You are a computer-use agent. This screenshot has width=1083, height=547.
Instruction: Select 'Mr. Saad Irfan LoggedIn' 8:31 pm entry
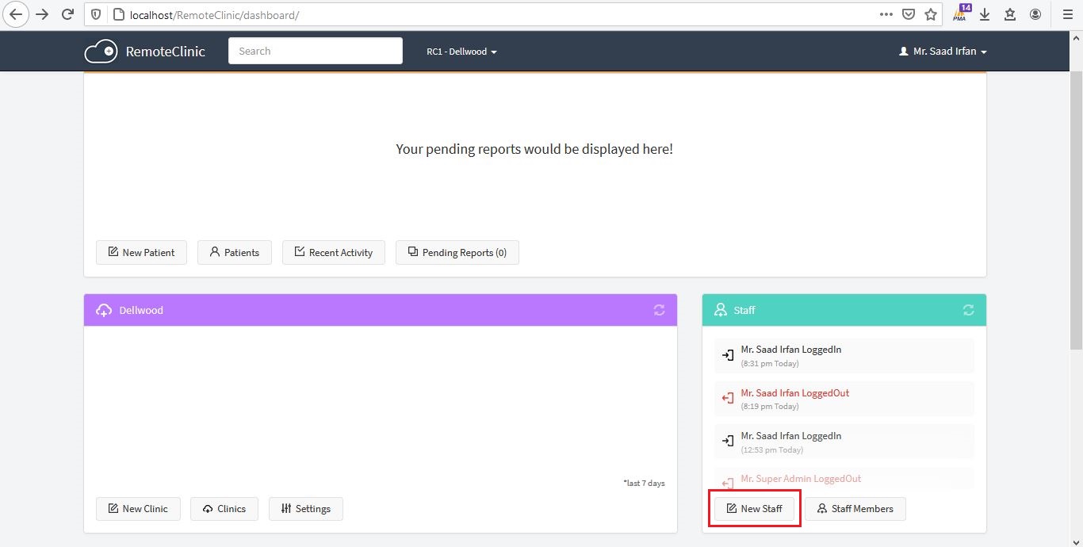tap(844, 356)
